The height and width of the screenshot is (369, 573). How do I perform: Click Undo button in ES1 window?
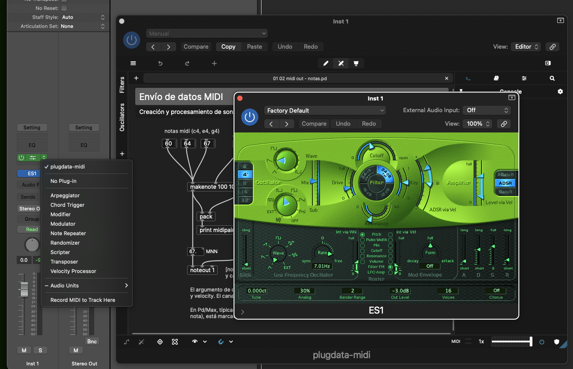pos(343,123)
